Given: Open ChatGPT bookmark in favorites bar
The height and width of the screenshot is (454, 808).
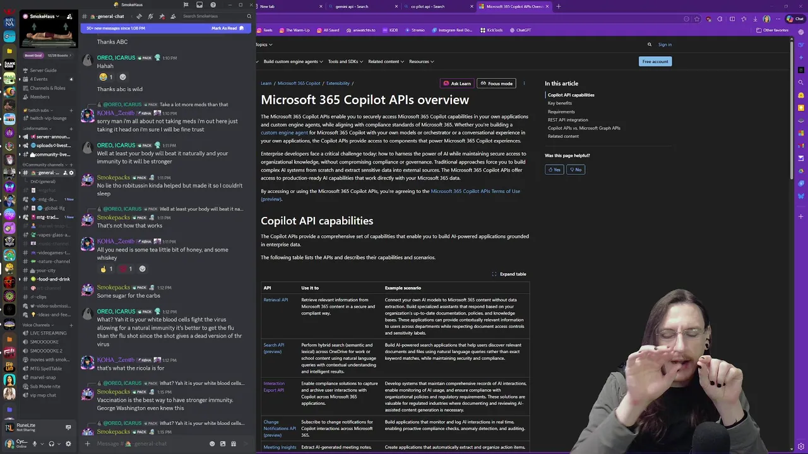Looking at the screenshot, I should [520, 30].
